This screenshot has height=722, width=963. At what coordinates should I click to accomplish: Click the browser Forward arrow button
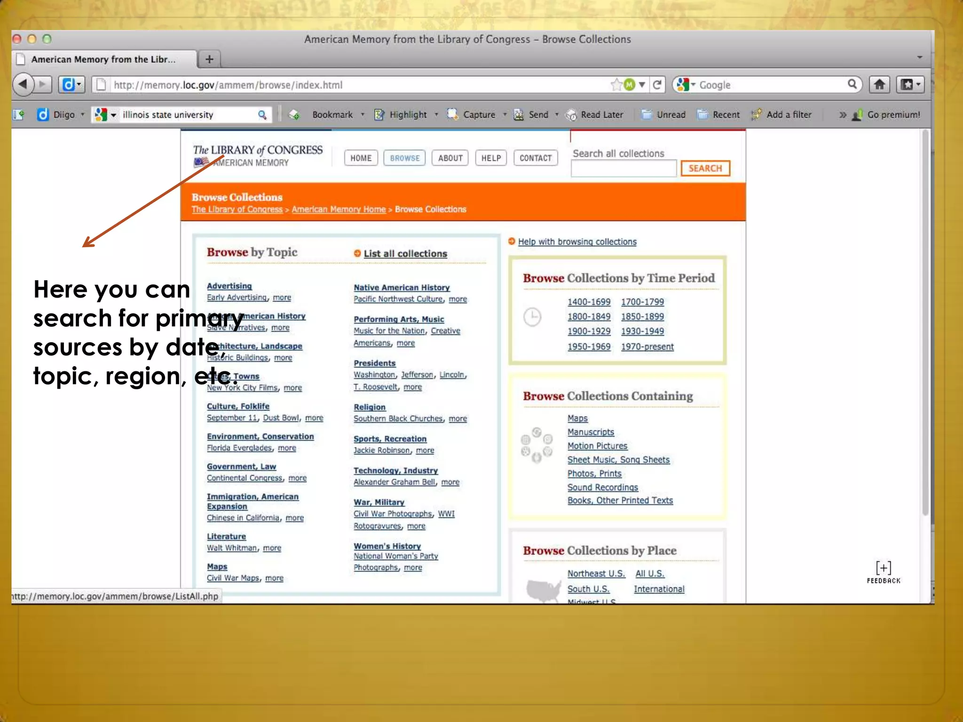pyautogui.click(x=43, y=85)
